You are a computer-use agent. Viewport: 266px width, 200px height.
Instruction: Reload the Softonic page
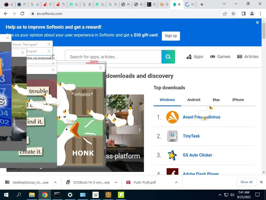click(22, 14)
